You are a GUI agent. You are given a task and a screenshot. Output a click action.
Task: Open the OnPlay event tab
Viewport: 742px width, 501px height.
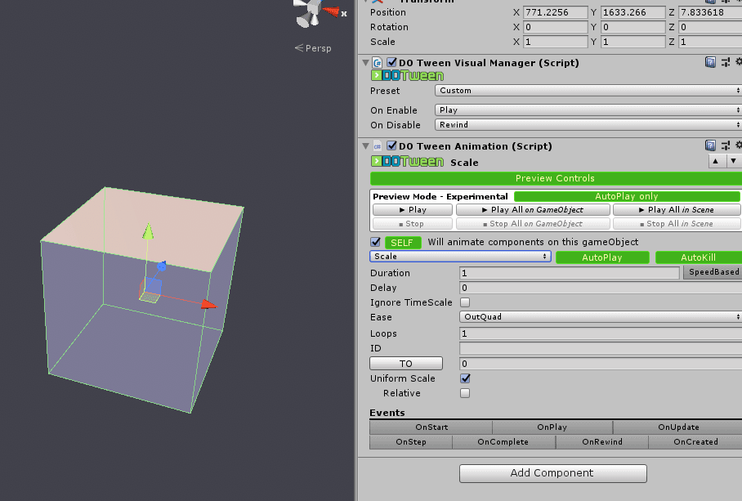[552, 427]
